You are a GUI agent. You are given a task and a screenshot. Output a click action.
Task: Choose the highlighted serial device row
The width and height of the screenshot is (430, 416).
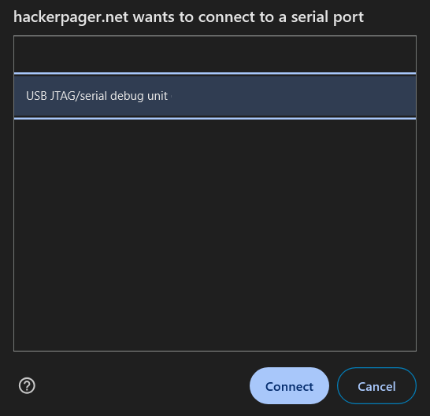coord(215,96)
